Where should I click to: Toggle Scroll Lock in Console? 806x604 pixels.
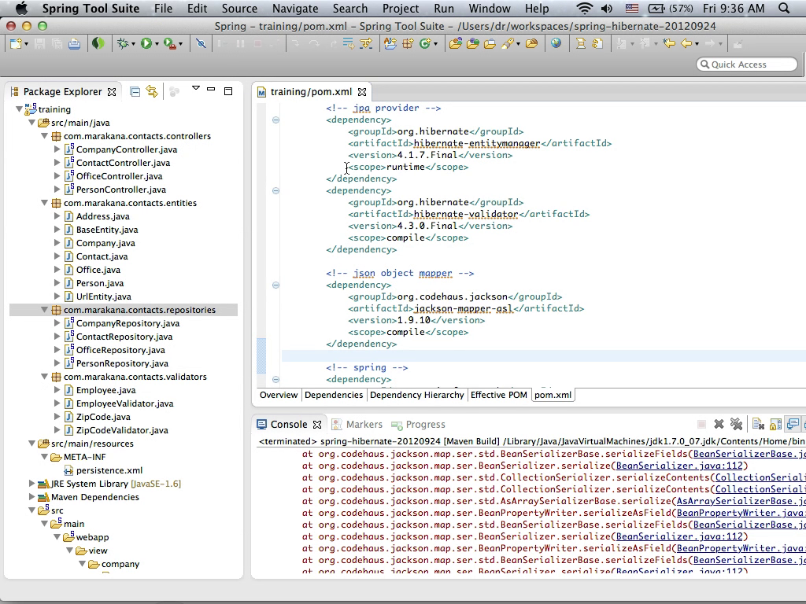(x=775, y=424)
